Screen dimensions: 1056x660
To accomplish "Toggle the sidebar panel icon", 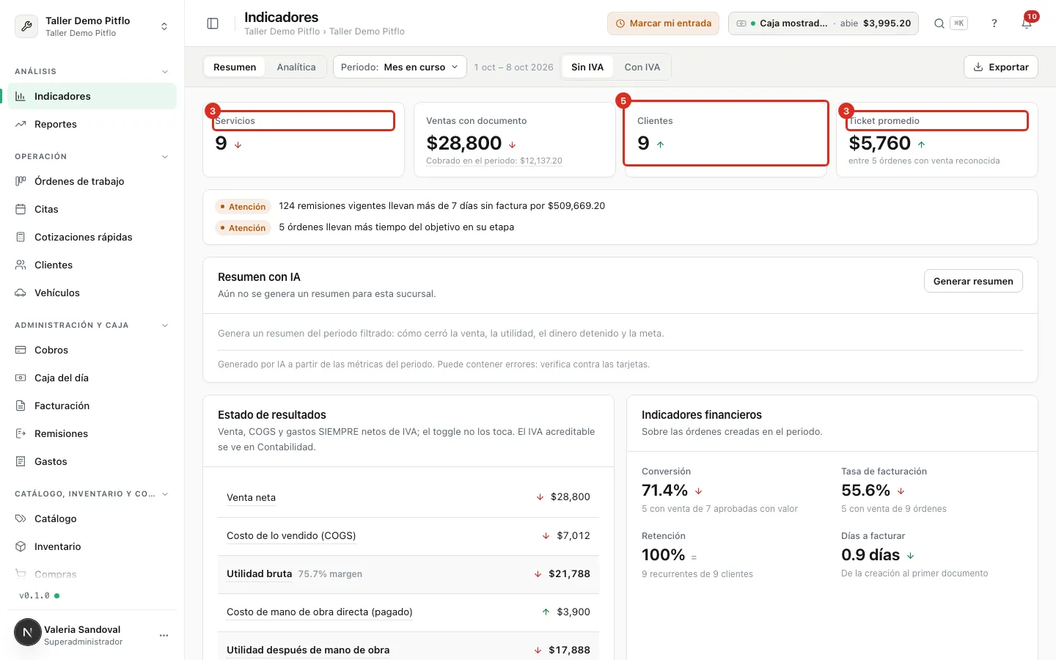I will coord(213,23).
